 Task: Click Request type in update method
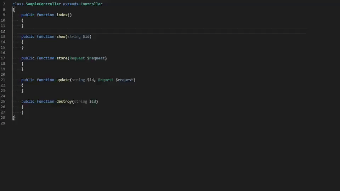click(106, 80)
